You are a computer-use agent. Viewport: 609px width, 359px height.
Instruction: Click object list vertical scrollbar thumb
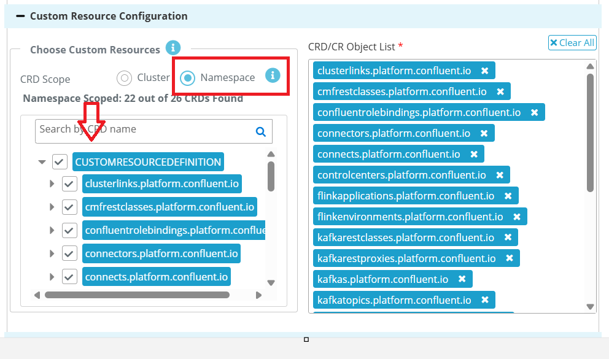pos(591,133)
